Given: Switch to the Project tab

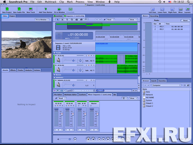Looking at the screenshot, I should click(12, 16).
